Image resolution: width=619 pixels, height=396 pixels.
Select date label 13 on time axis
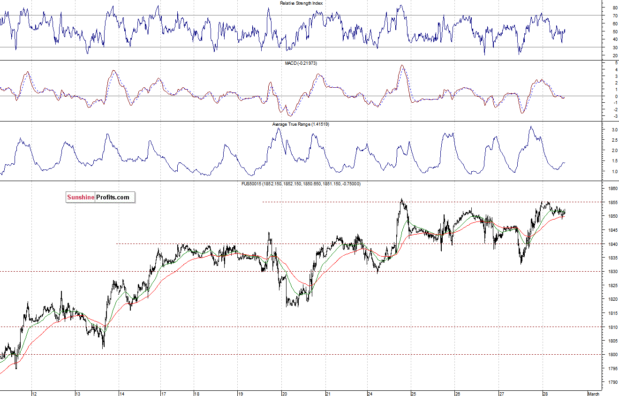coord(78,393)
